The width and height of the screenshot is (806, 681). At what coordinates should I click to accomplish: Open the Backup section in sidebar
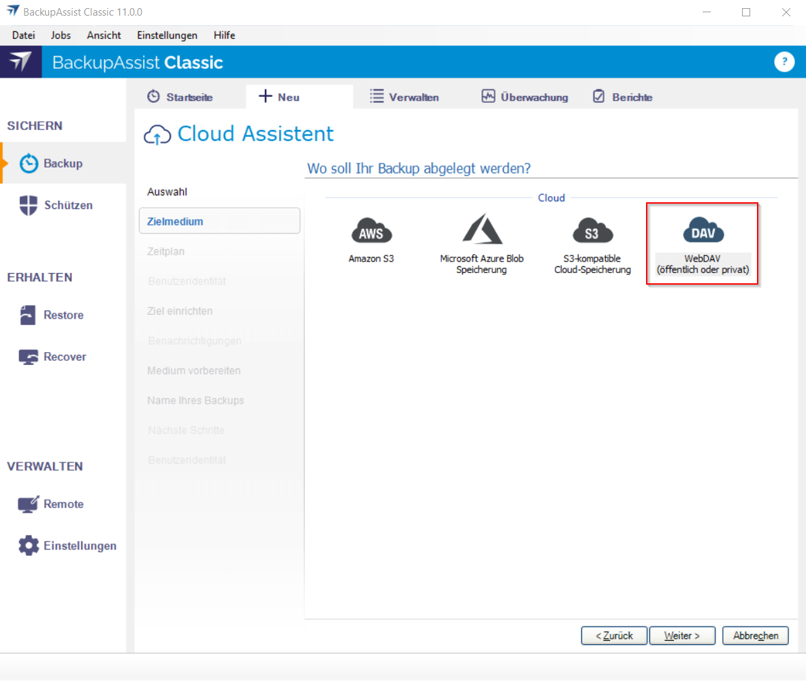point(63,163)
